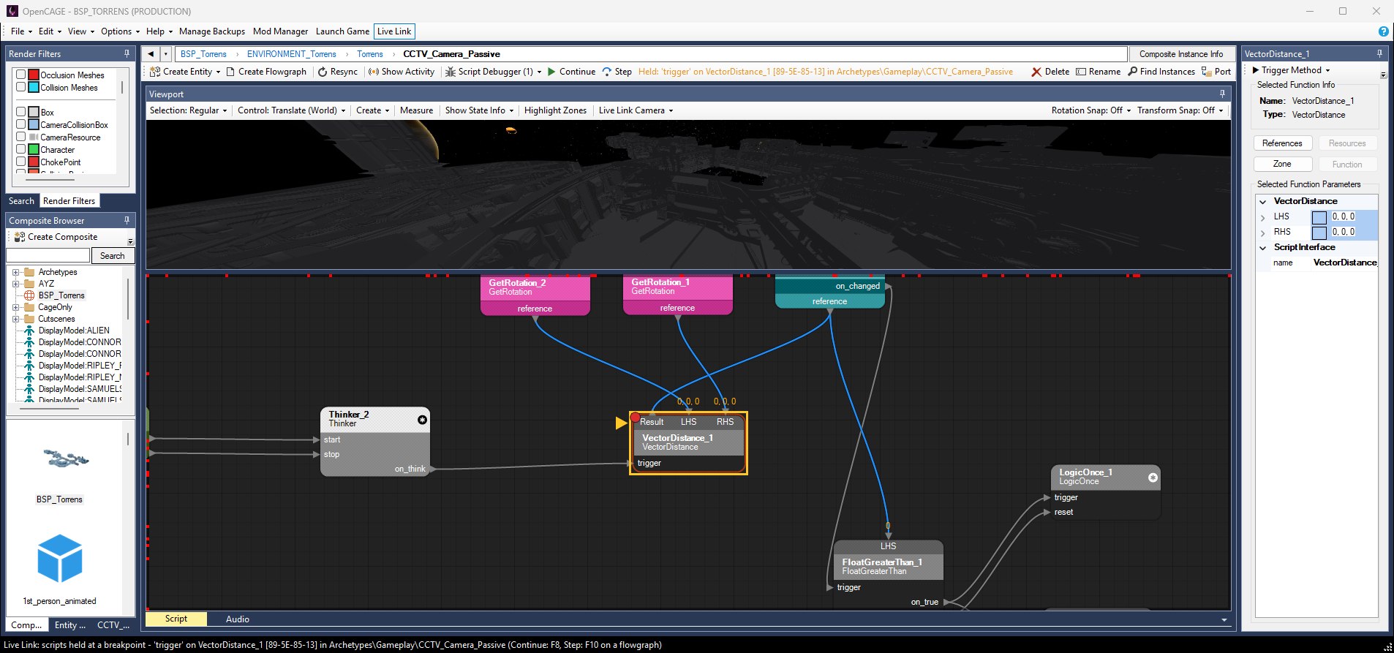Click the Show Activity broadcast icon

(x=373, y=72)
